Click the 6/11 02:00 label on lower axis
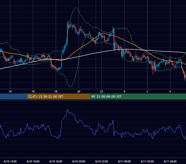 (147, 161)
